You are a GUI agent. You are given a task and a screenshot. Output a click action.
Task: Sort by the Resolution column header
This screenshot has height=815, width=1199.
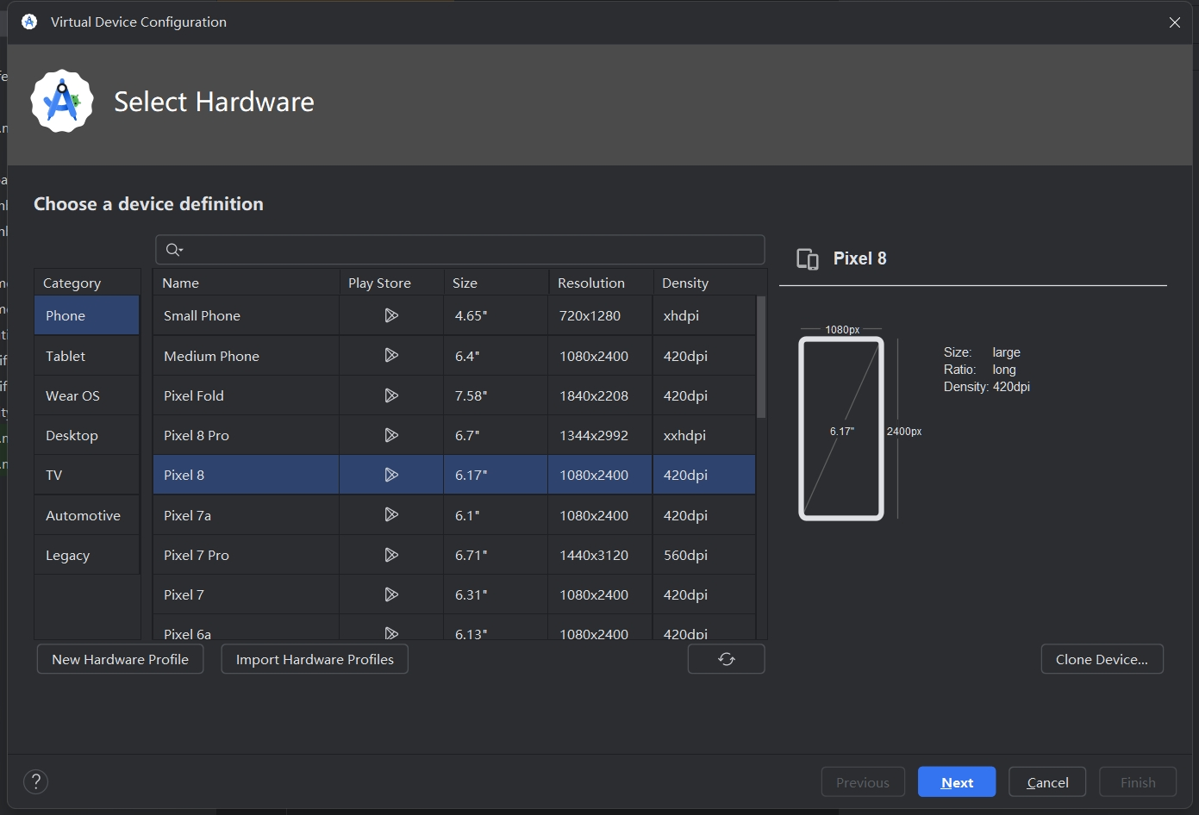(x=600, y=283)
